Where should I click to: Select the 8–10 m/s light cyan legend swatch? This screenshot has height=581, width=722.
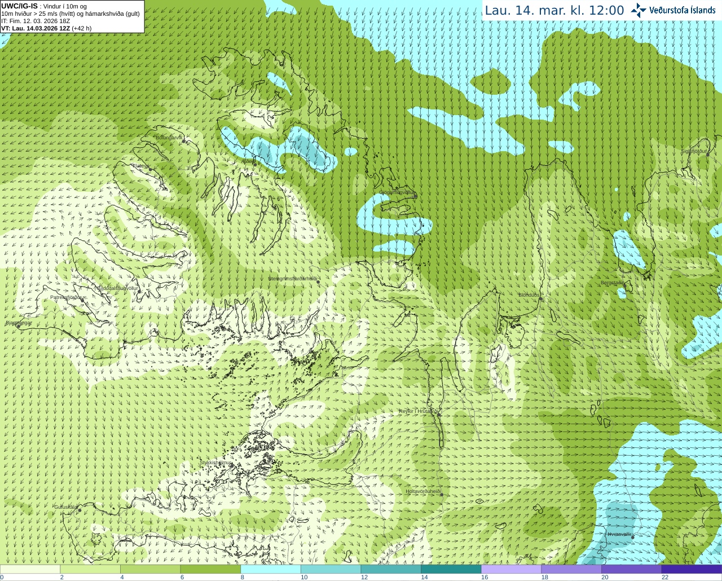point(271,569)
